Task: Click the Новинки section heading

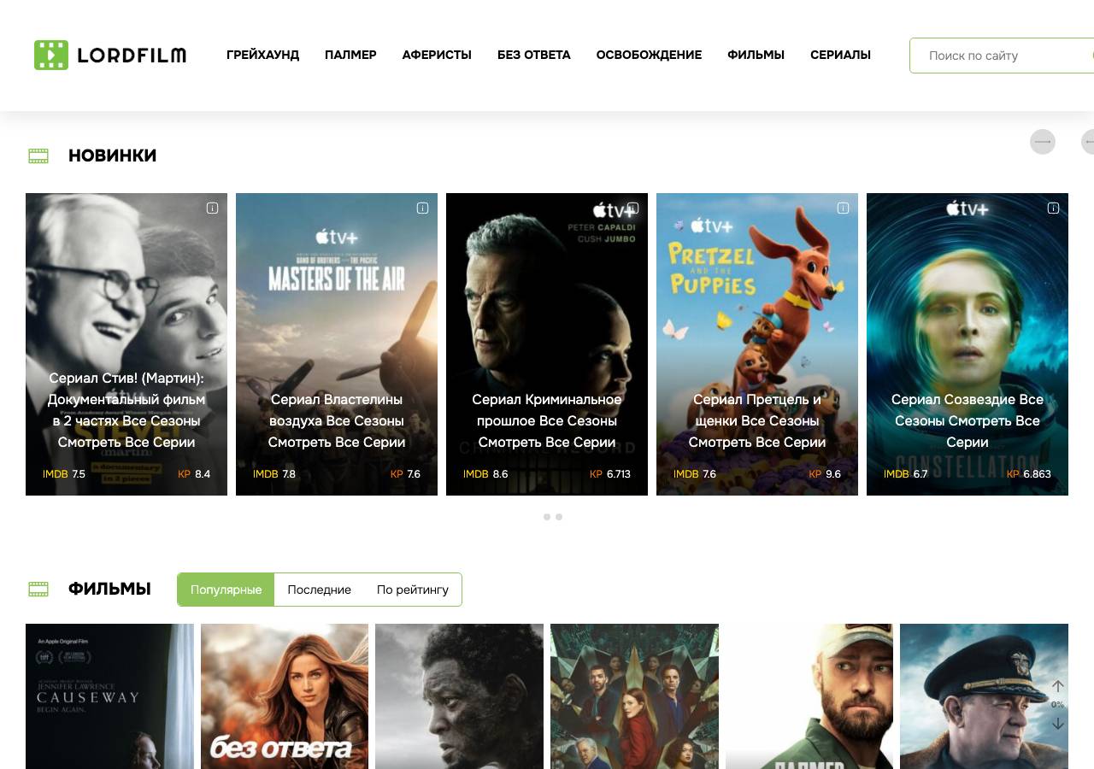Action: (x=112, y=156)
